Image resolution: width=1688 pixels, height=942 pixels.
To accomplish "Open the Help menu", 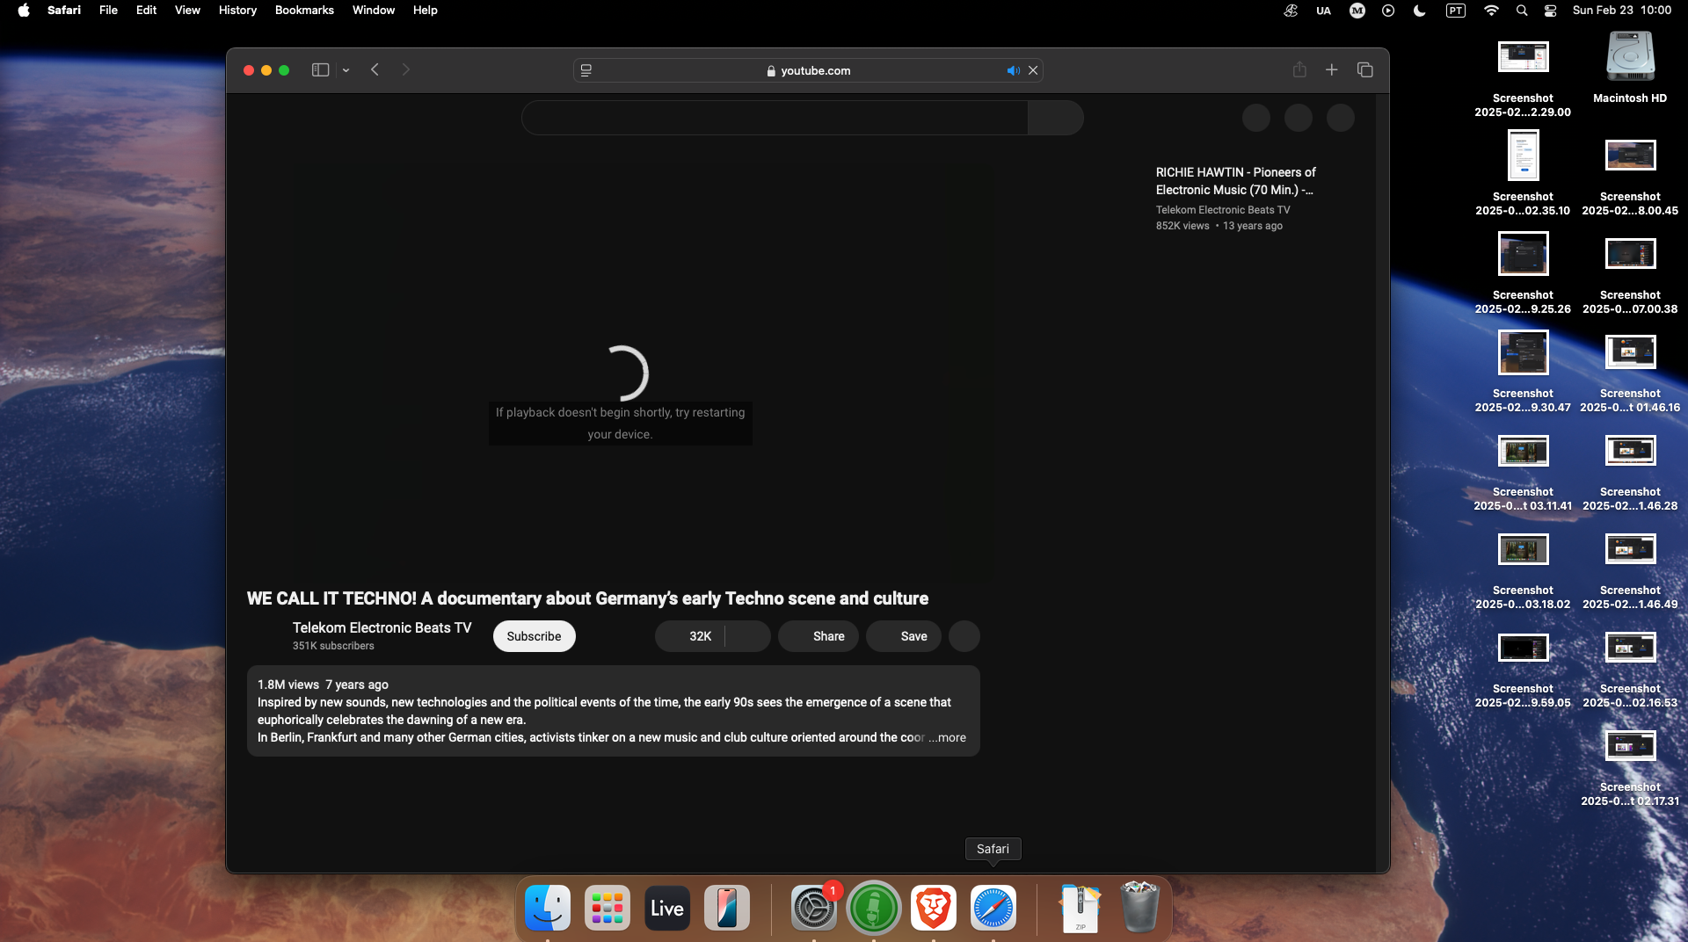I will pos(426,10).
